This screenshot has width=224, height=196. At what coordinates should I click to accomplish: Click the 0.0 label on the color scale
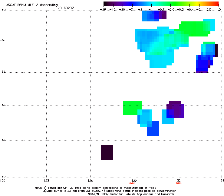(209, 10)
